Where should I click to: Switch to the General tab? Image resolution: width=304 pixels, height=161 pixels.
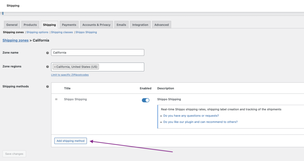coord(12,25)
